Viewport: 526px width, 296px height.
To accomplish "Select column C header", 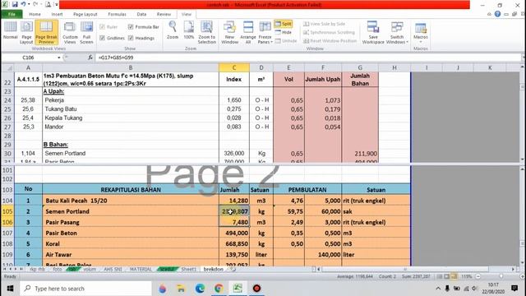I will 234,67.
